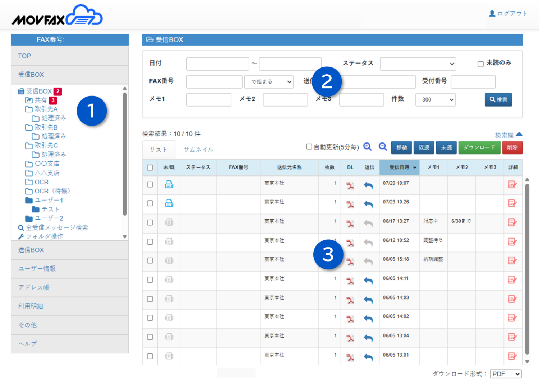The width and height of the screenshot is (539, 381).
Task: Select checkbox for the 06/12 10:52 fax
Action: tap(150, 241)
